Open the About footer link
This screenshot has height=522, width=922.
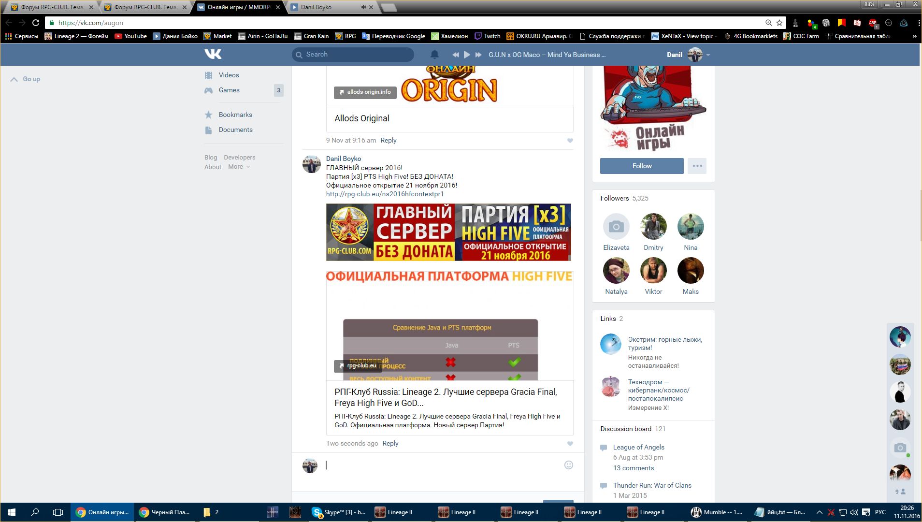pyautogui.click(x=213, y=167)
